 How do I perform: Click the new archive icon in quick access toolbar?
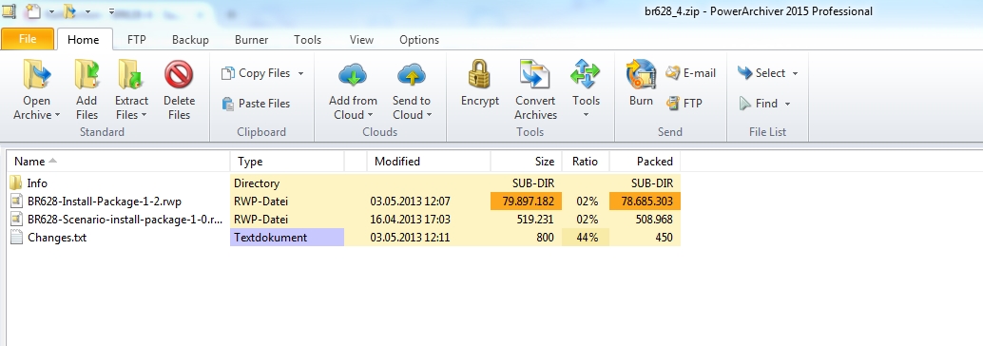[34, 10]
